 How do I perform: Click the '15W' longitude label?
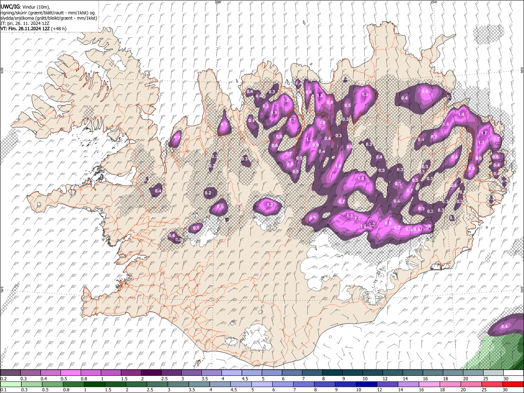(434, 2)
